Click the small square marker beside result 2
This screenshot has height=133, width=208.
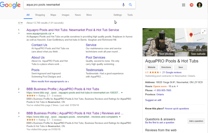[x=19, y=92]
